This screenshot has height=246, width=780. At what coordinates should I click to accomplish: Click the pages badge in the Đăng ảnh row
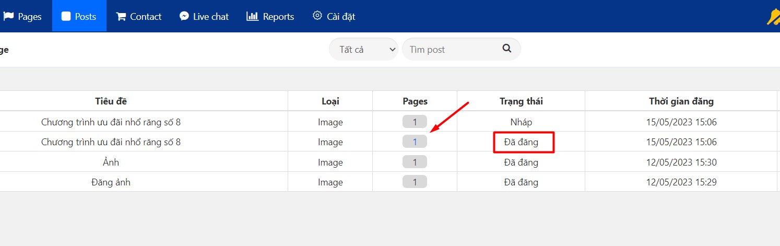415,182
